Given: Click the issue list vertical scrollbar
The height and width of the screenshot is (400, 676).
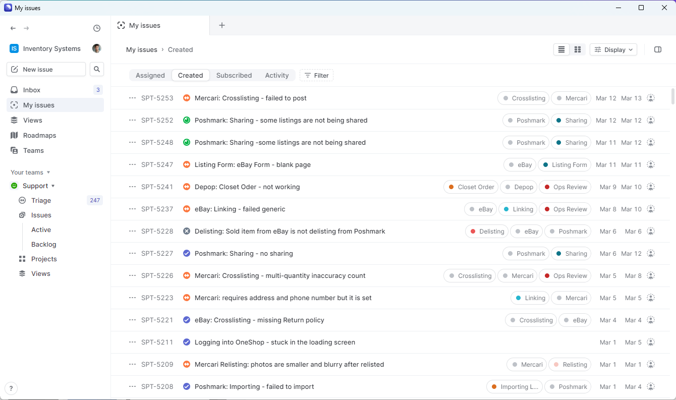Looking at the screenshot, I should 672,96.
